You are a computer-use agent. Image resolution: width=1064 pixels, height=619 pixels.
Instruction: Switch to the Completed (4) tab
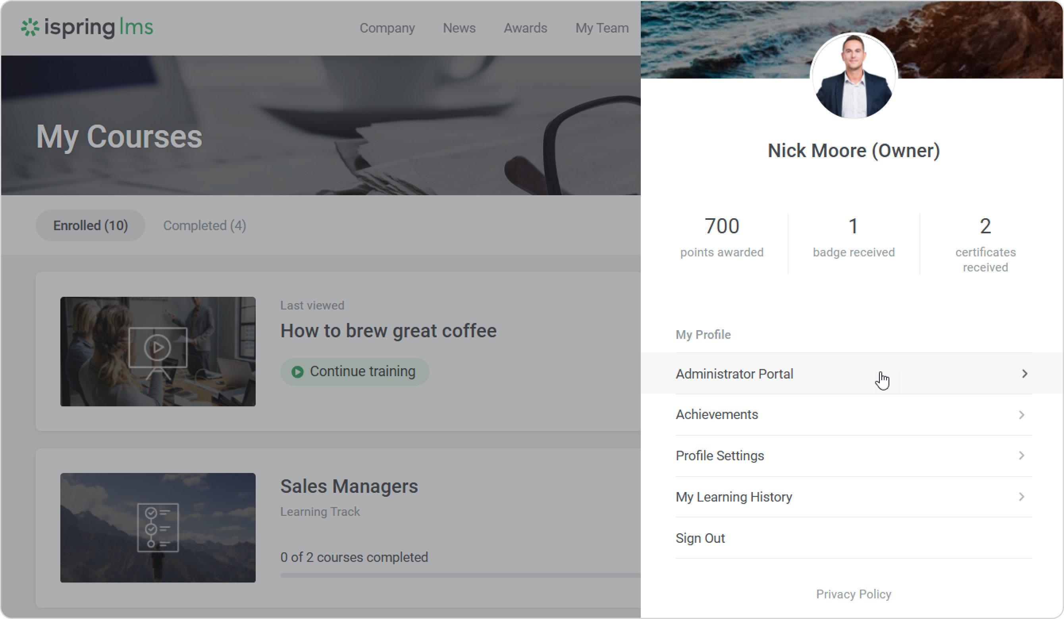pyautogui.click(x=204, y=225)
